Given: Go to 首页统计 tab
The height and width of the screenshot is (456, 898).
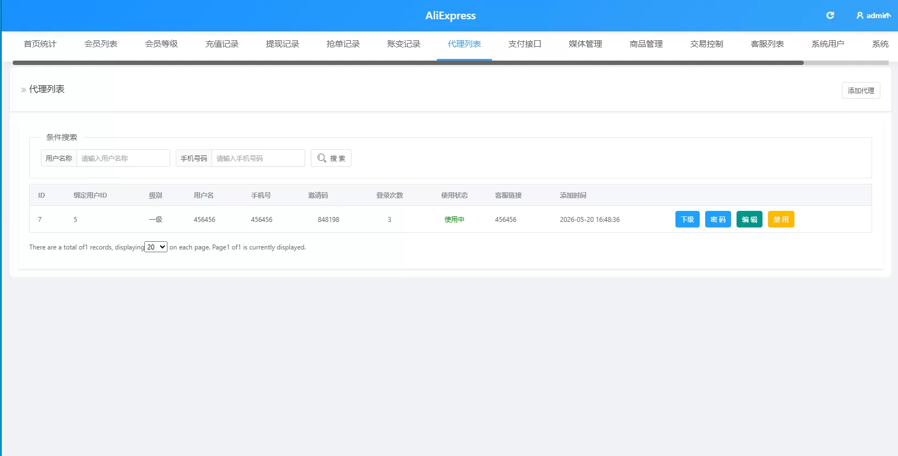Looking at the screenshot, I should pos(40,44).
